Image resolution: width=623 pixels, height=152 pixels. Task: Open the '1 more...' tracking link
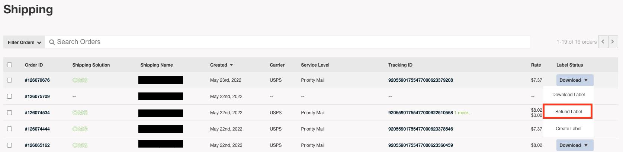tap(463, 113)
